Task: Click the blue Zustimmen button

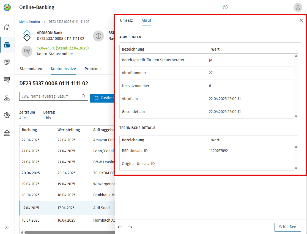Action: (102, 98)
